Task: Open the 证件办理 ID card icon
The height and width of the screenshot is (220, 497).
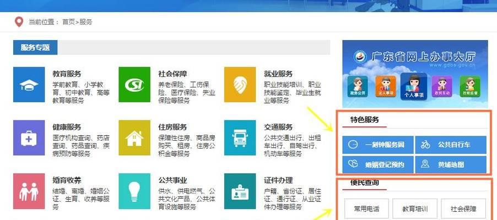Action: (x=240, y=191)
